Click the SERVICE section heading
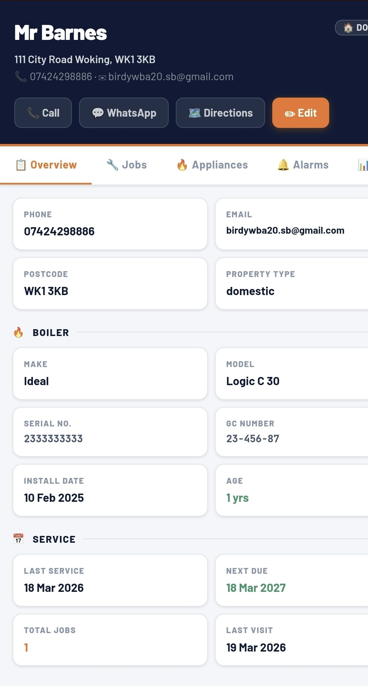 (x=54, y=539)
